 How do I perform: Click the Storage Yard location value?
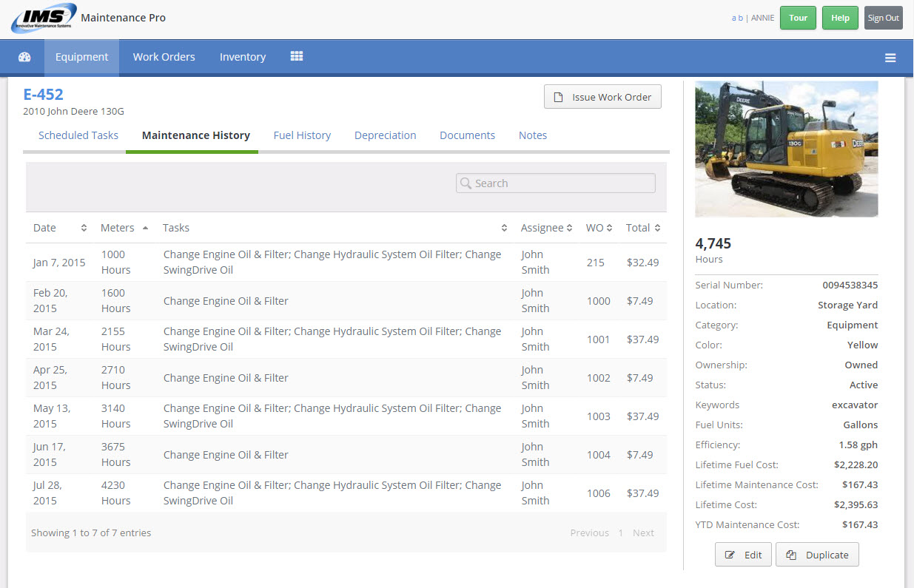click(848, 305)
